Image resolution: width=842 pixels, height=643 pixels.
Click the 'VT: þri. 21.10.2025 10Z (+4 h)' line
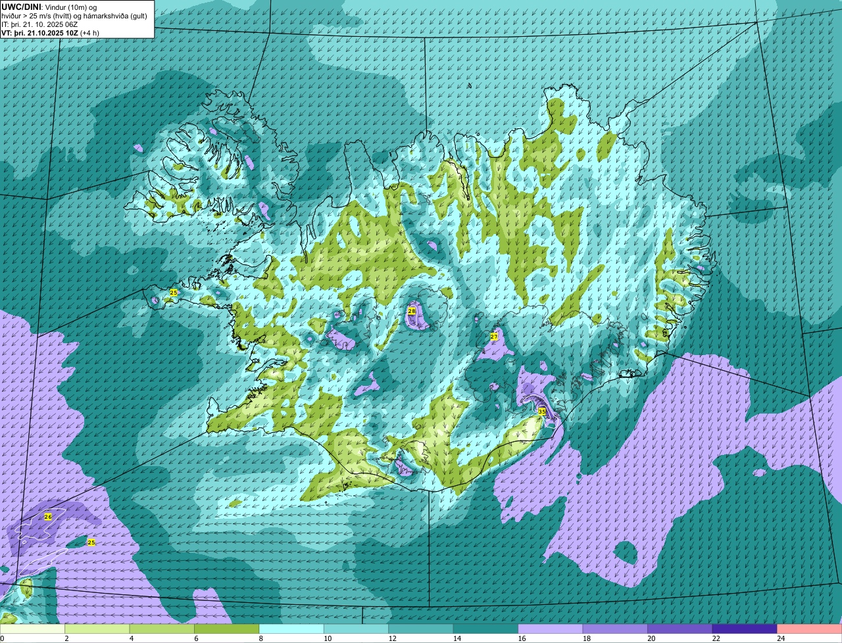pos(51,33)
